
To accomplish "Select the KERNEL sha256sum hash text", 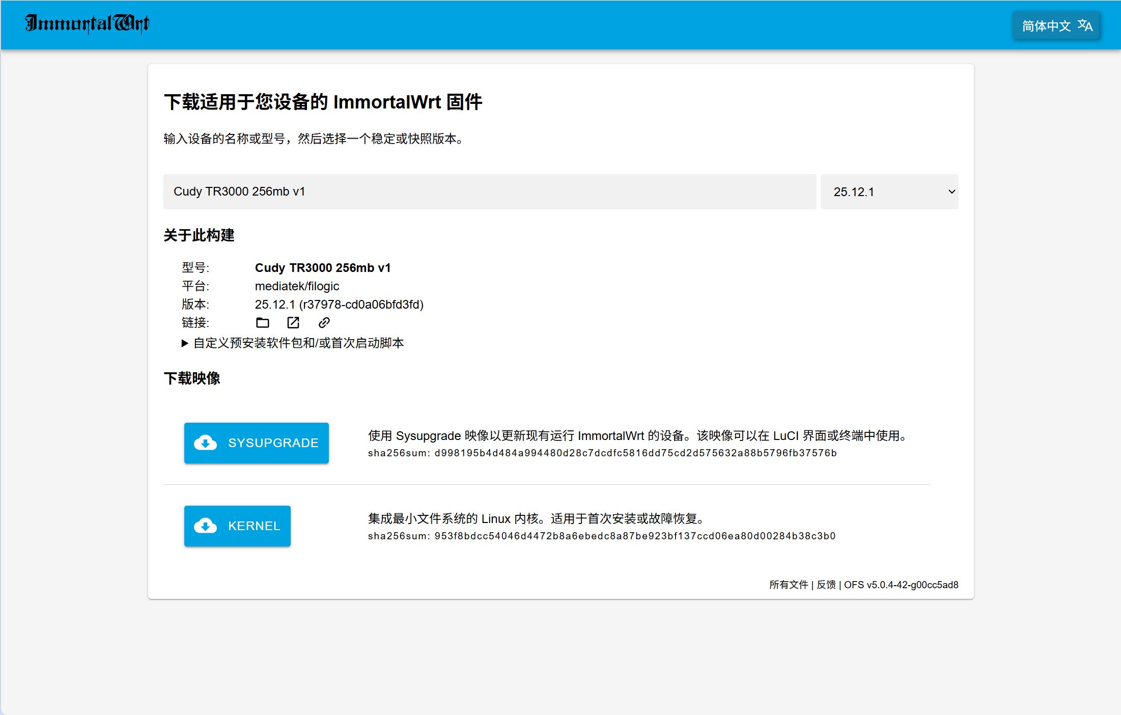I will pyautogui.click(x=635, y=536).
